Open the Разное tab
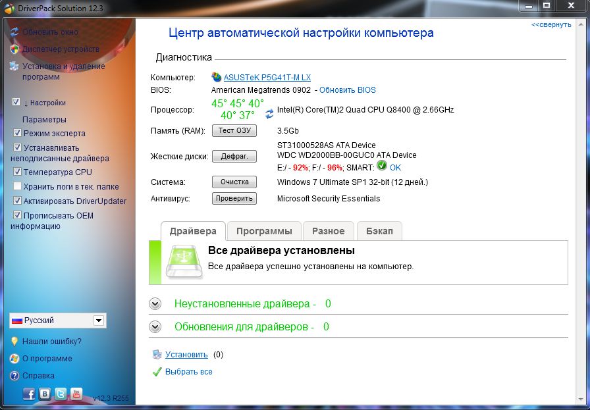Screen dimensions: 590x410 point(329,231)
